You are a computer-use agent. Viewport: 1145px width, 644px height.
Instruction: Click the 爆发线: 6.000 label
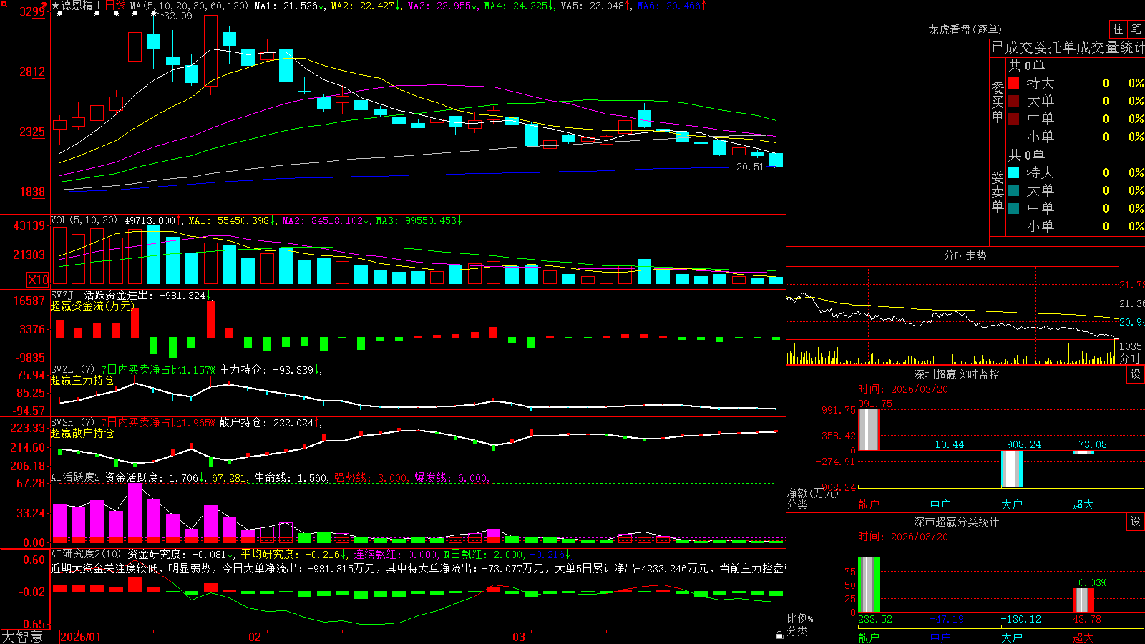coord(452,478)
